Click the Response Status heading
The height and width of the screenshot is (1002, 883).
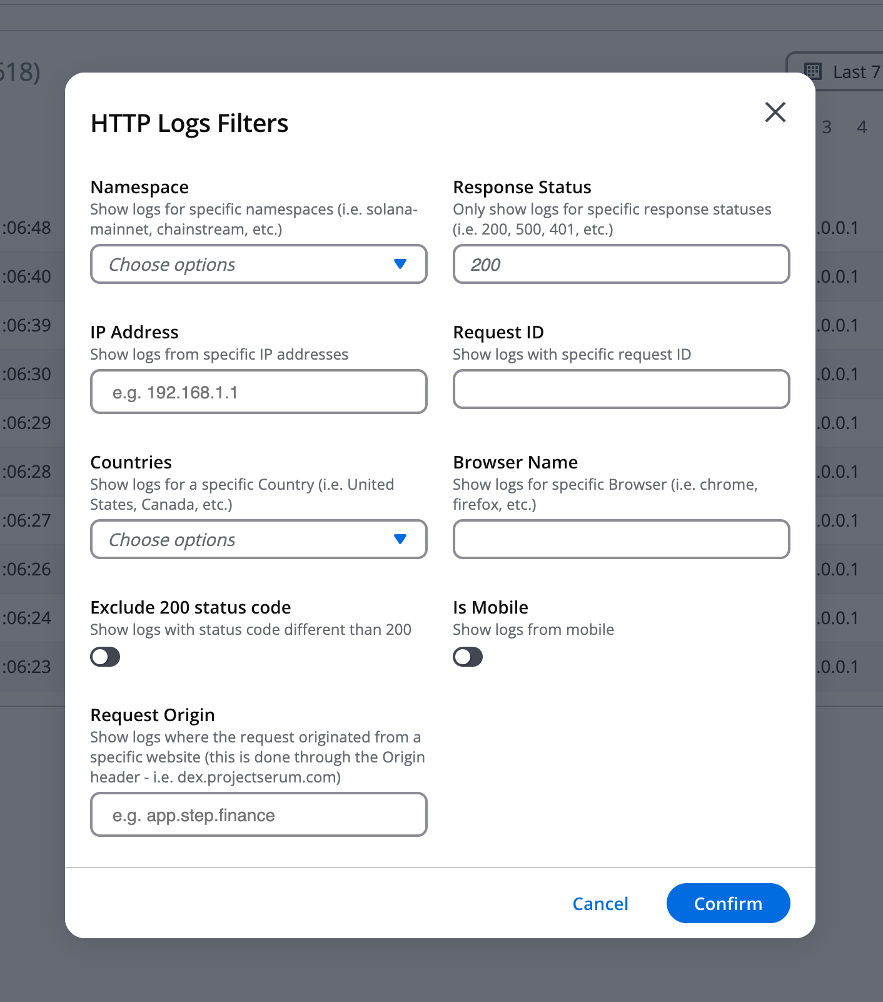pyautogui.click(x=522, y=186)
